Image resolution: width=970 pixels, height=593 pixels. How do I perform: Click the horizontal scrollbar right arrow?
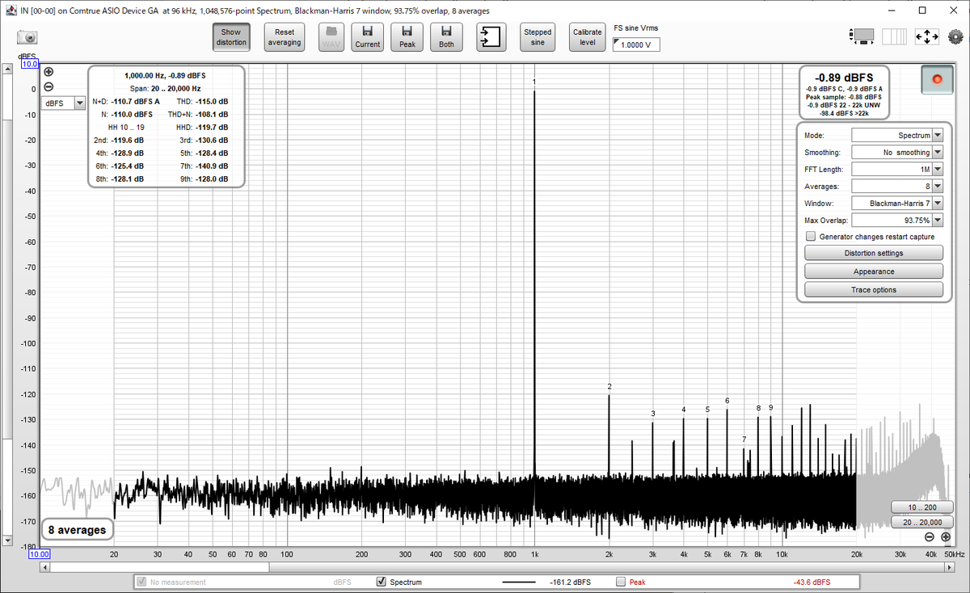(951, 566)
